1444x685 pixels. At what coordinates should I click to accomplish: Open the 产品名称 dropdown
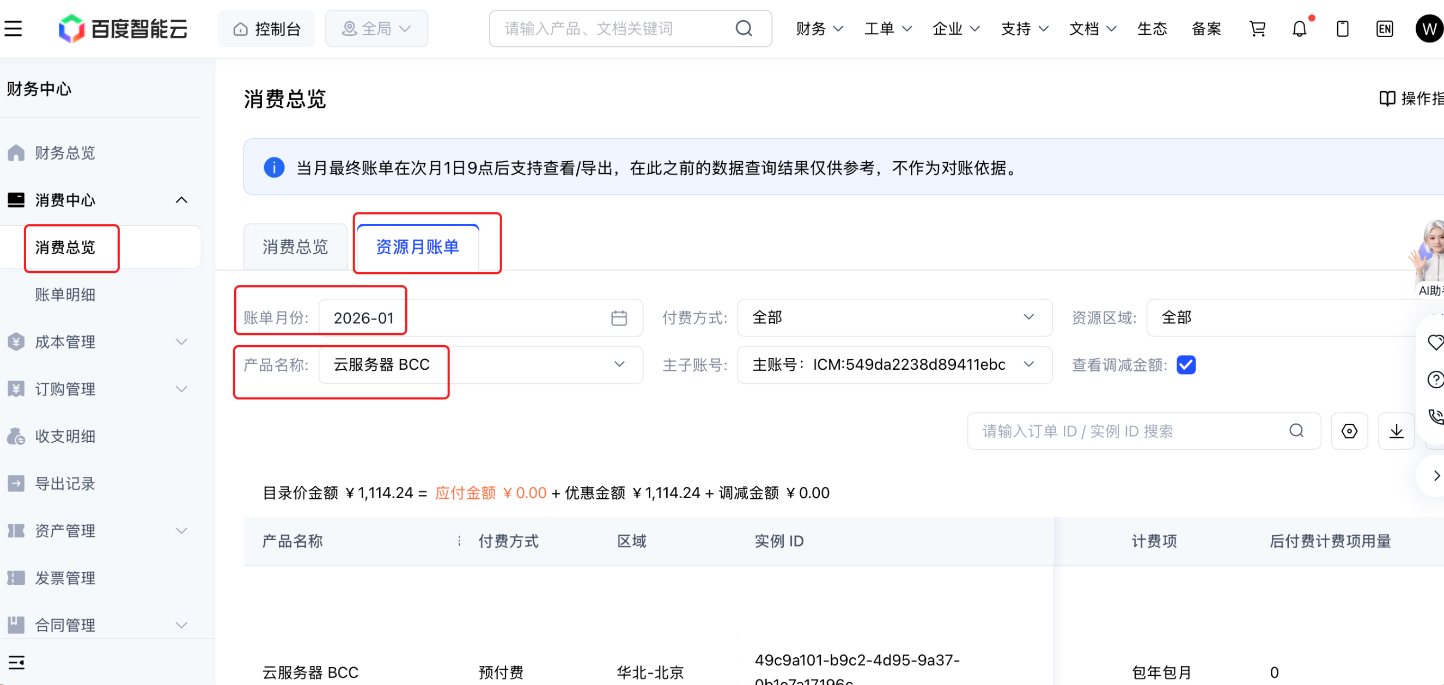pyautogui.click(x=480, y=365)
